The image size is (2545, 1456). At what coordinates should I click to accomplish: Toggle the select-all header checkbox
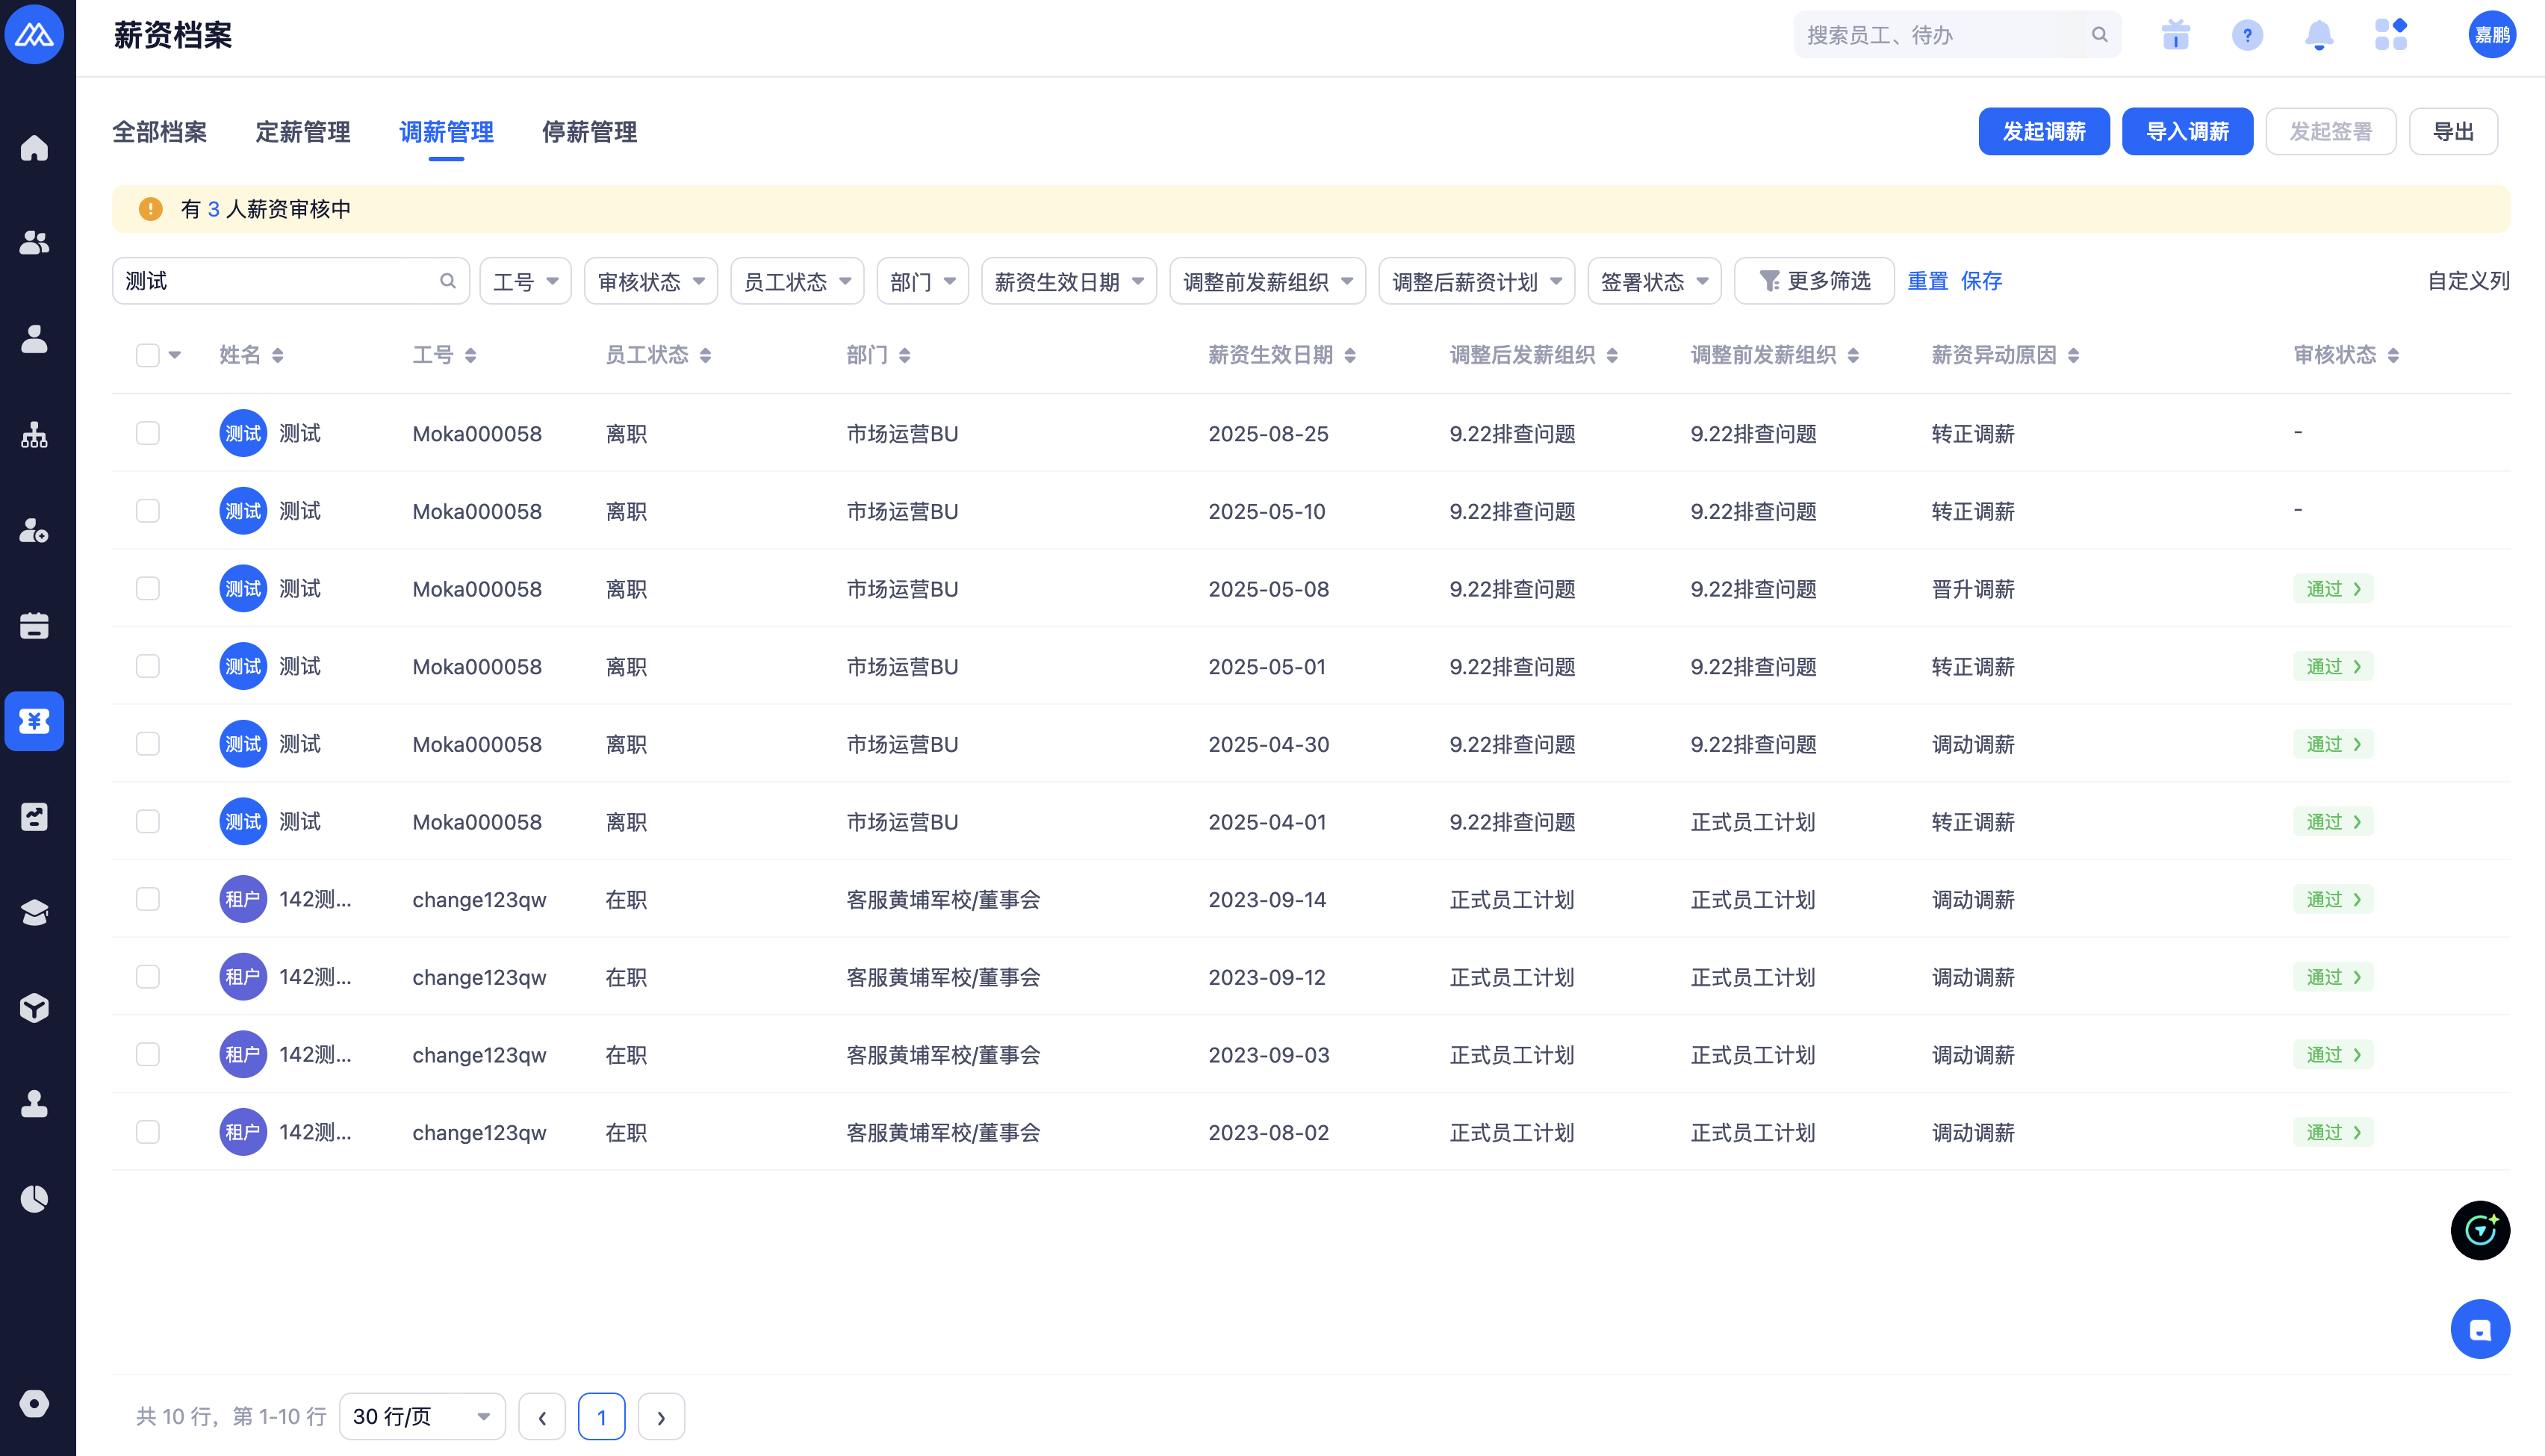click(147, 355)
